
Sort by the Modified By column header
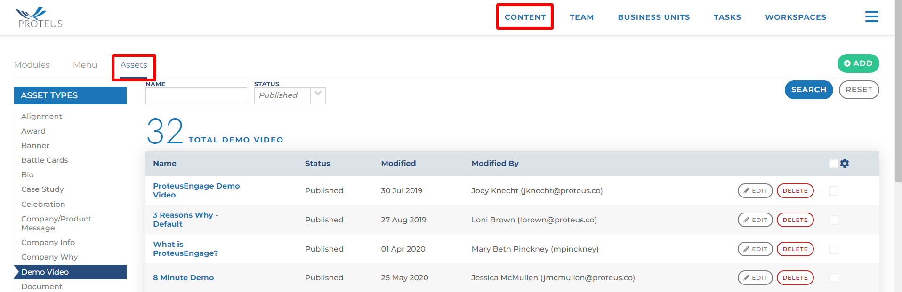pos(495,163)
